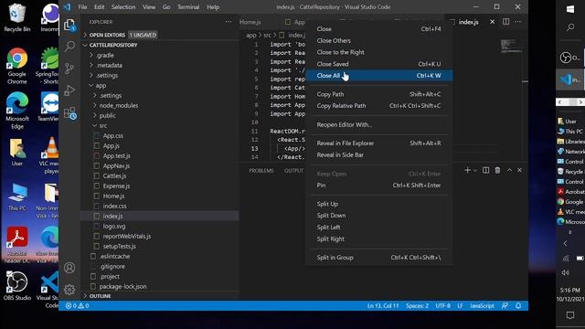This screenshot has height=329, width=585.
Task: Click the Explorer more actions ellipsis
Action: 229,22
